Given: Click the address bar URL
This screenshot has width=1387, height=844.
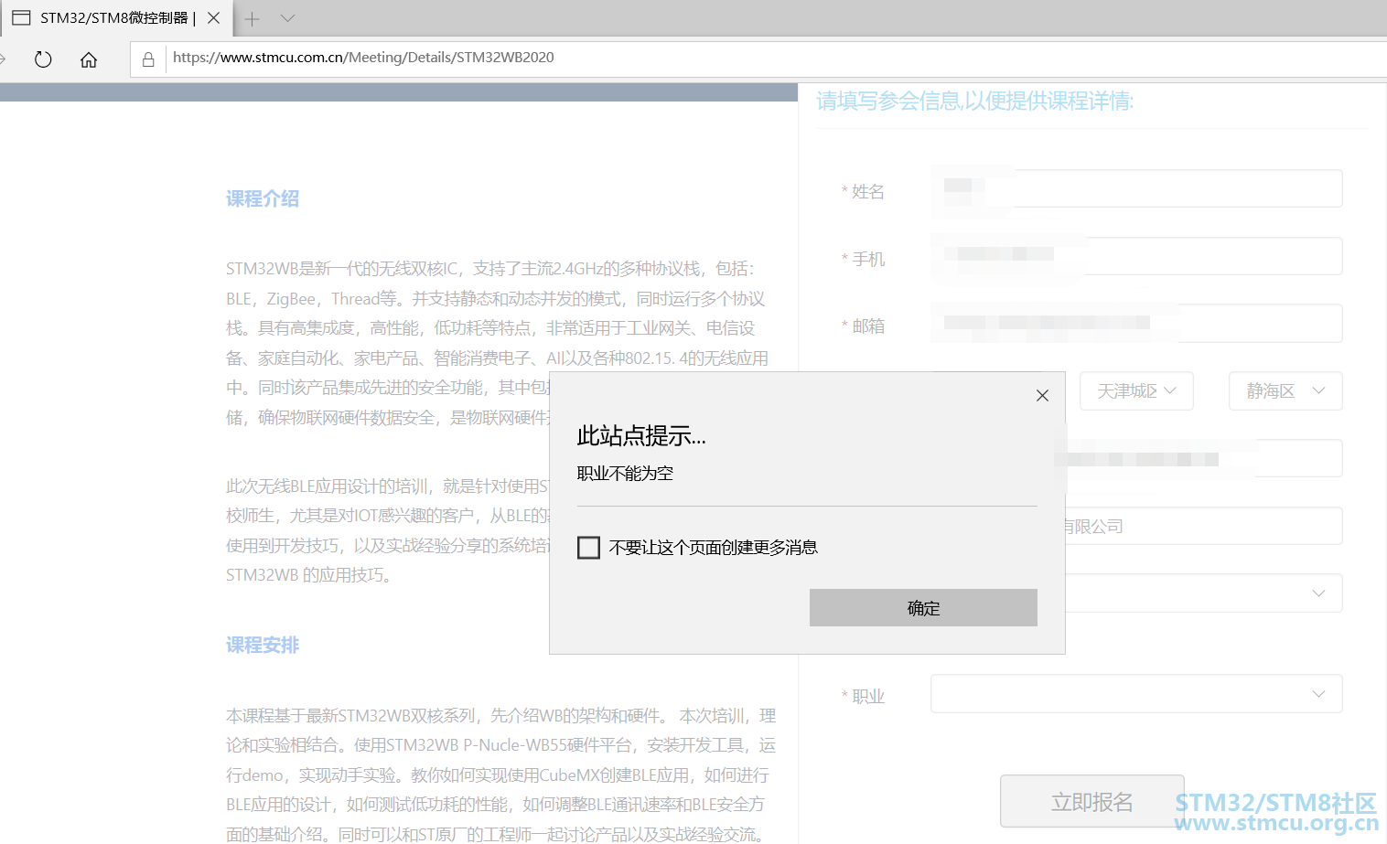Looking at the screenshot, I should [363, 58].
